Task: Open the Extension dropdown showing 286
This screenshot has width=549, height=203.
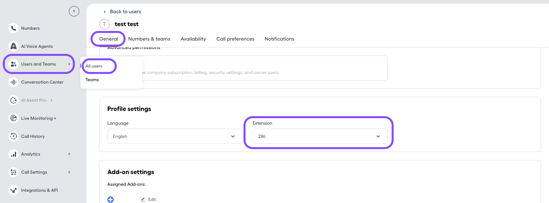Action: (x=320, y=136)
